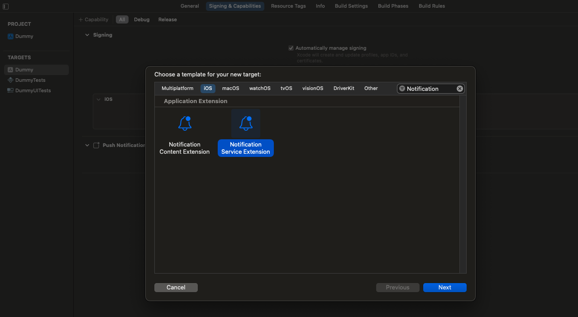Select the Notification Content Extension template icon
Viewport: 578px width, 317px height.
(x=185, y=123)
